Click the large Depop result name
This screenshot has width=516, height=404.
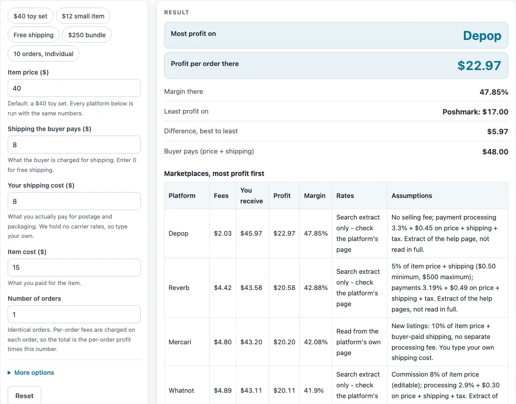[x=482, y=35]
